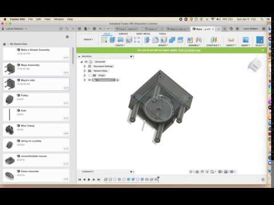Select the Joint tool icon
This screenshot has width=274, height=205.
(199, 40)
